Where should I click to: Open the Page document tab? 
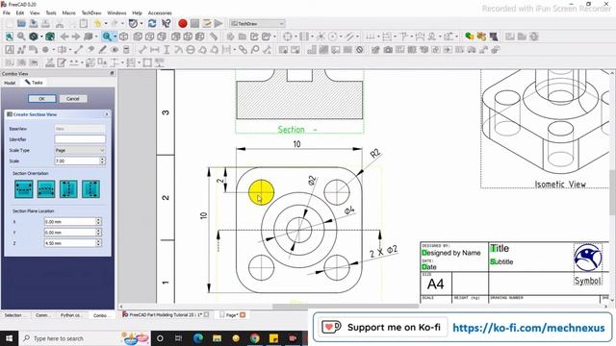pyautogui.click(x=232, y=314)
